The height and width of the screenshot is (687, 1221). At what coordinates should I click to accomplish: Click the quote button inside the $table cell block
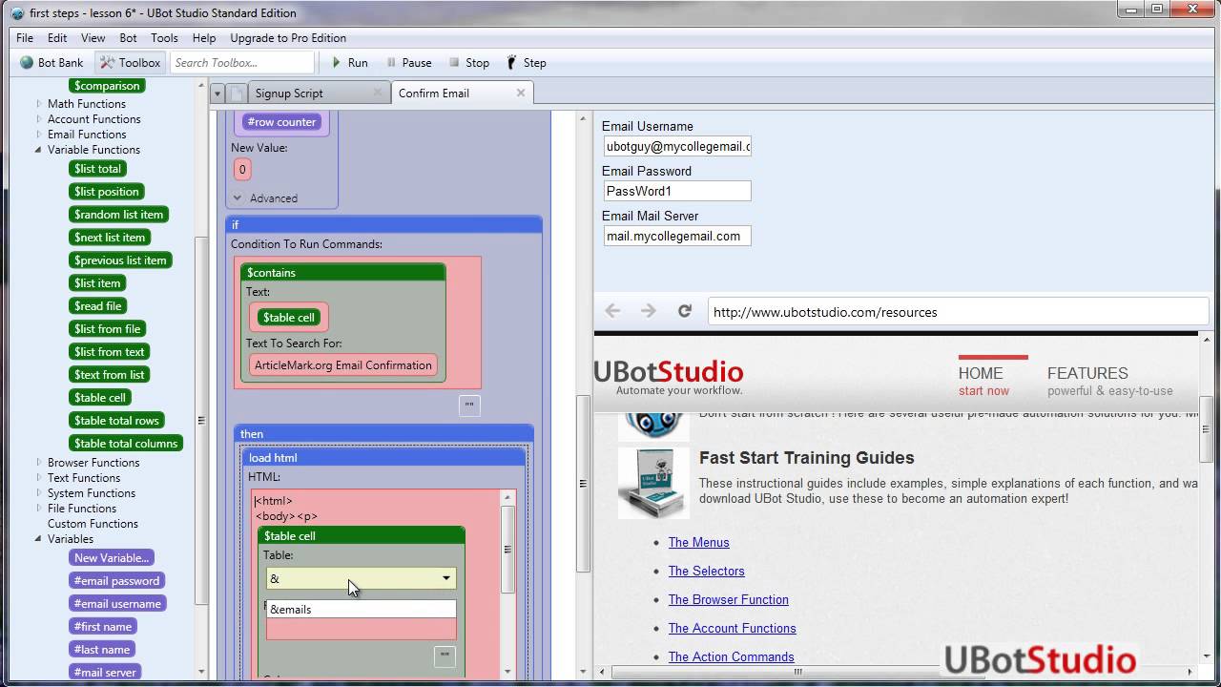coord(444,656)
